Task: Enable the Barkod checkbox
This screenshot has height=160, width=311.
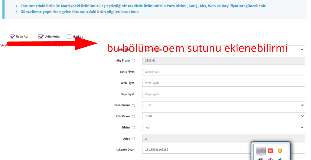Action: (x=69, y=37)
